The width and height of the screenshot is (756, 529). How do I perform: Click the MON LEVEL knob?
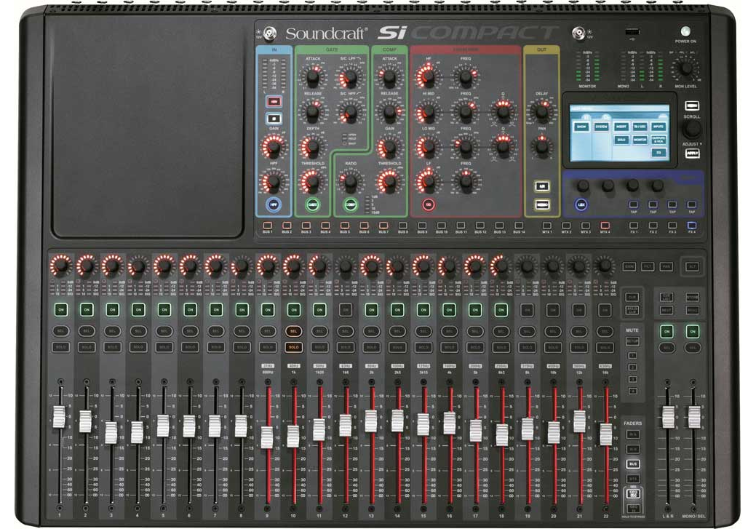point(685,68)
